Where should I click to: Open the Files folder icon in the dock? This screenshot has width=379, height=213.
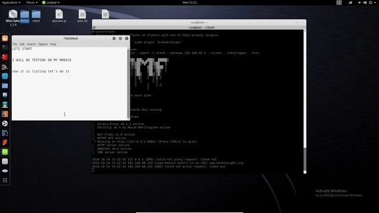click(x=5, y=86)
